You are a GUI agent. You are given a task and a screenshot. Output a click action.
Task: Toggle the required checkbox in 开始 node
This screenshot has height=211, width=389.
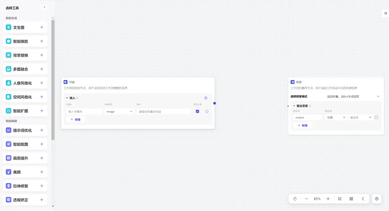pyautogui.click(x=197, y=112)
